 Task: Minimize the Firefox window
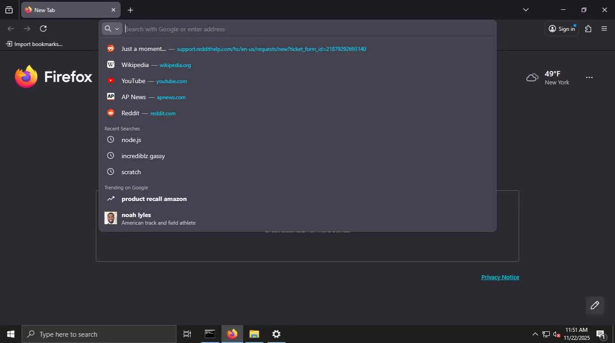point(563,10)
